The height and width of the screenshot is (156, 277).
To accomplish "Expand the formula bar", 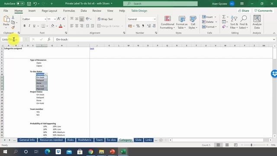I will coord(274,39).
